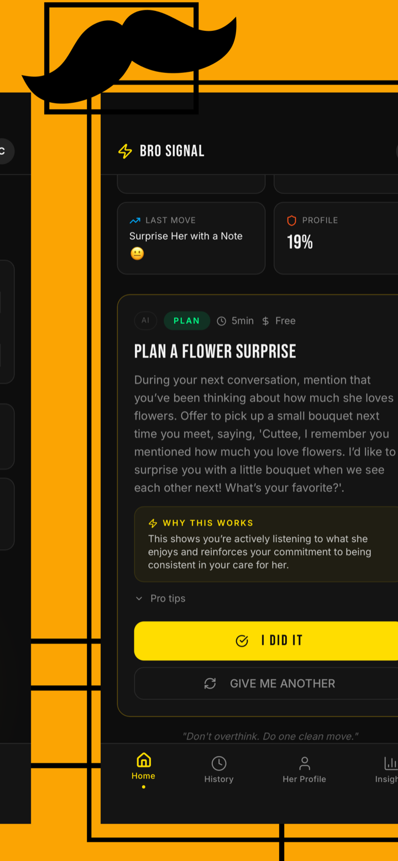Expand the Pro tips section
398x861 pixels.
click(x=160, y=599)
